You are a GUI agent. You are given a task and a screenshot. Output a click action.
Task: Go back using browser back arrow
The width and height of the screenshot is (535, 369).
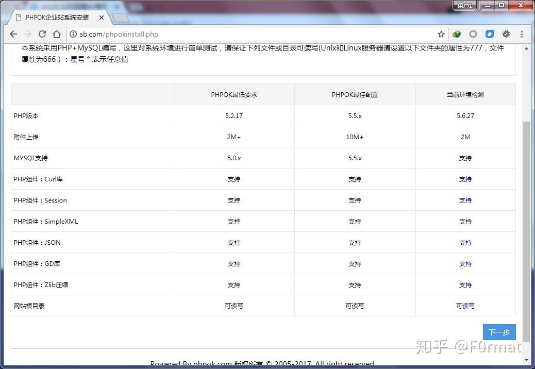pyautogui.click(x=13, y=34)
